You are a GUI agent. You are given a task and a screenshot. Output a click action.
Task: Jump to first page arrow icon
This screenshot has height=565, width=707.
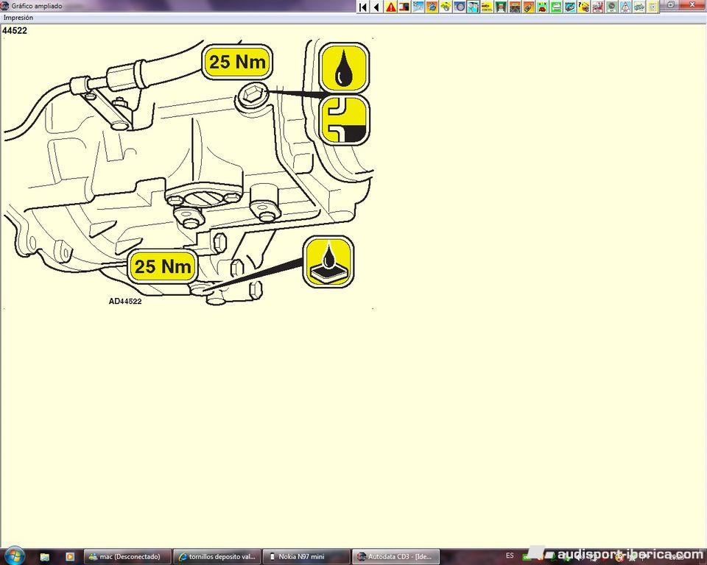pyautogui.click(x=362, y=7)
